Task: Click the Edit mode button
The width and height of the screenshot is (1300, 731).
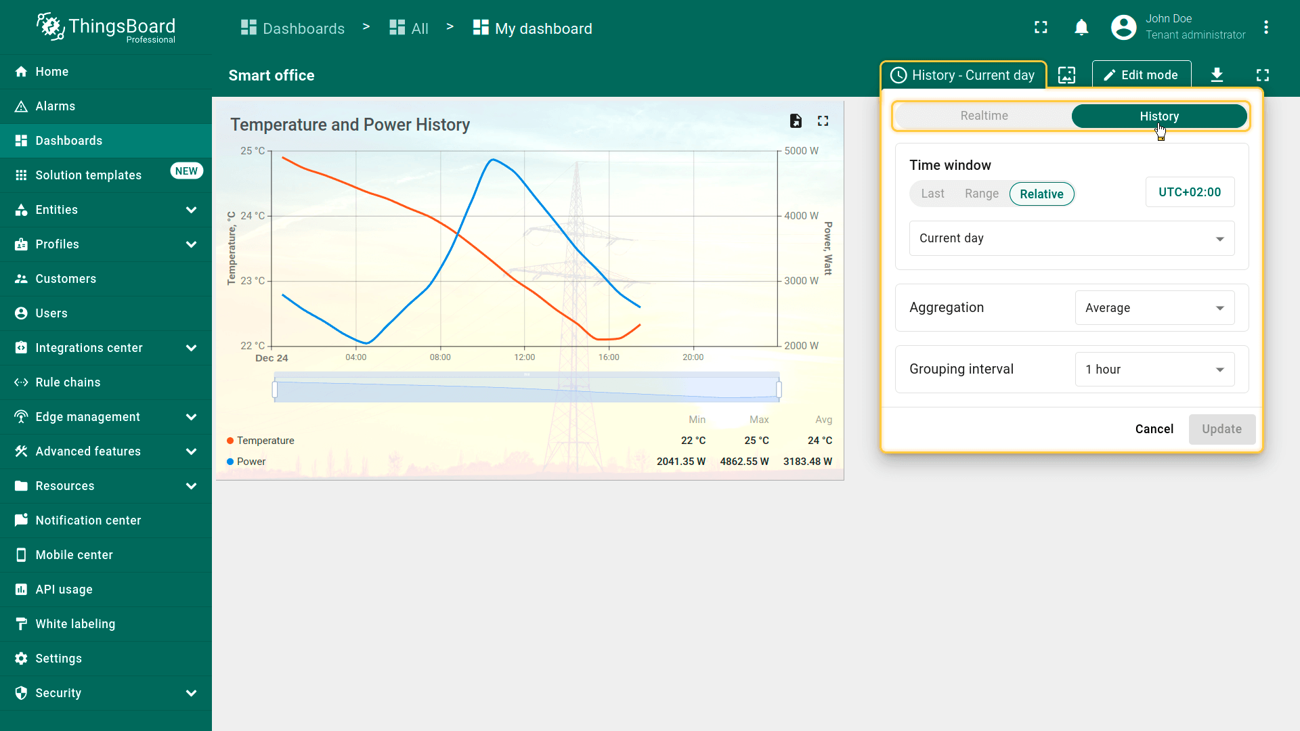Action: coord(1141,75)
